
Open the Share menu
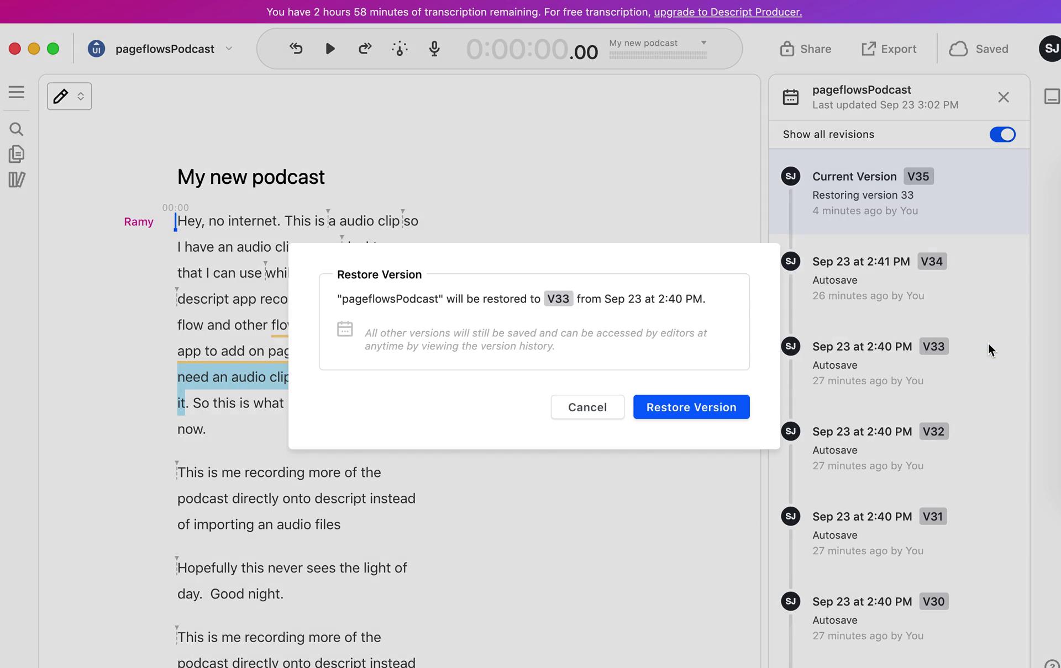(x=805, y=49)
